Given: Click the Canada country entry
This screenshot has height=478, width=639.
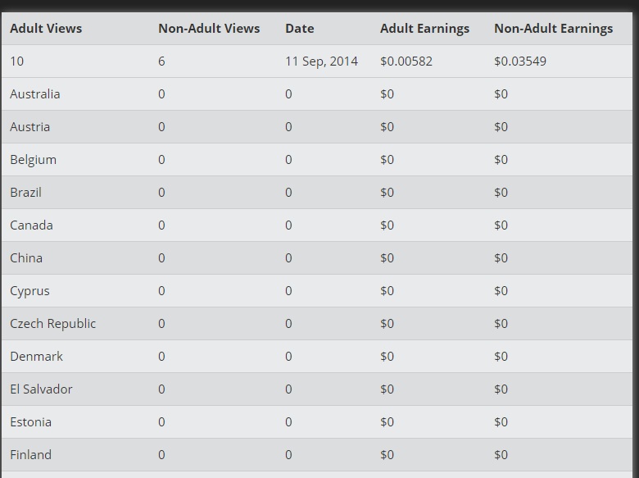Looking at the screenshot, I should point(31,225).
